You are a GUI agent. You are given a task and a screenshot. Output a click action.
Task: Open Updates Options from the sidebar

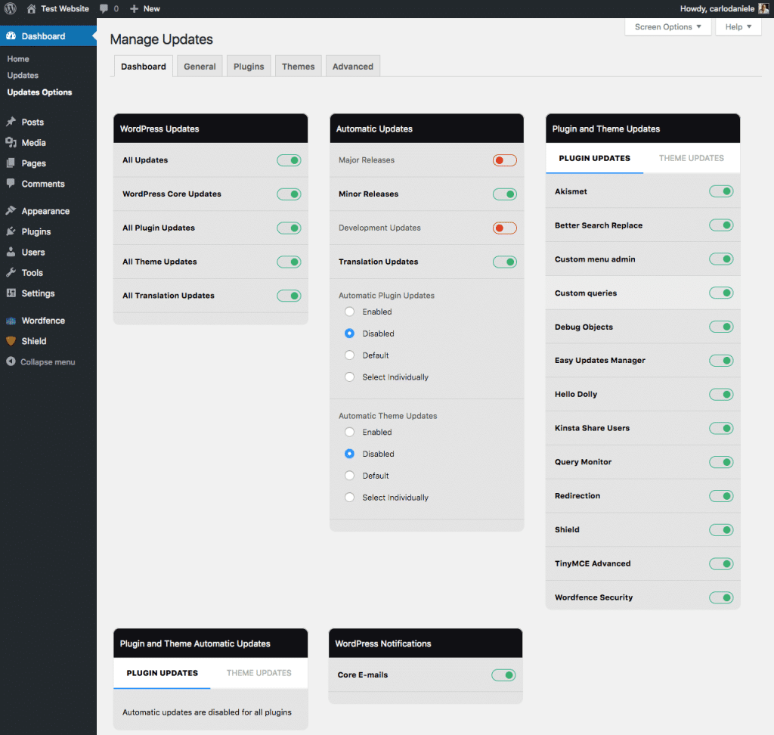(39, 91)
